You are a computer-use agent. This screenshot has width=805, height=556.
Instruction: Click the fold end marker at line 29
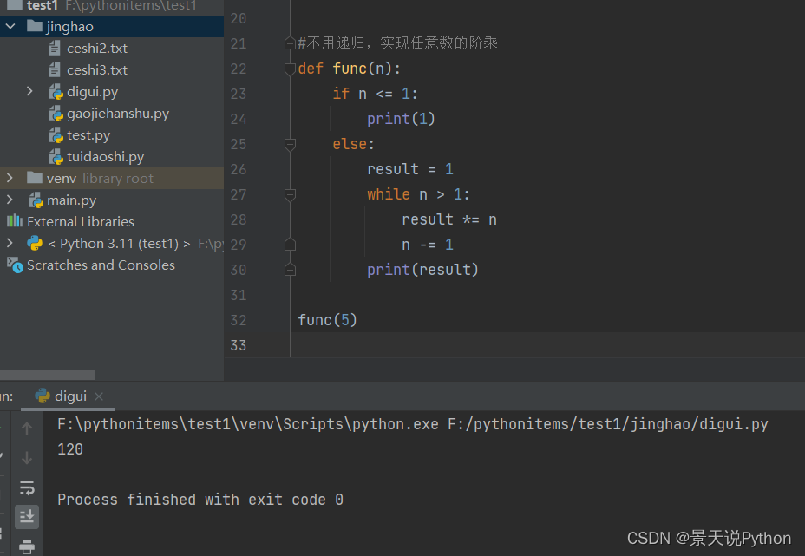(x=290, y=245)
